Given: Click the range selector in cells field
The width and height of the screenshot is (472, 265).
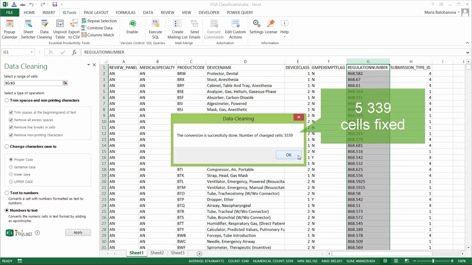Looking at the screenshot, I should point(65,83).
